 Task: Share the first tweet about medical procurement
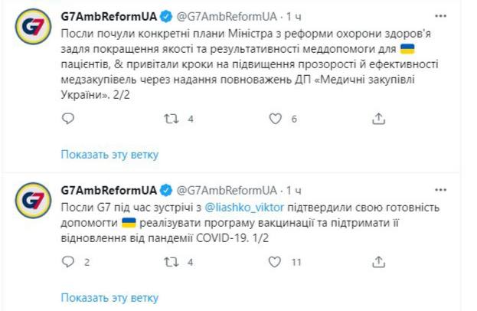378,119
